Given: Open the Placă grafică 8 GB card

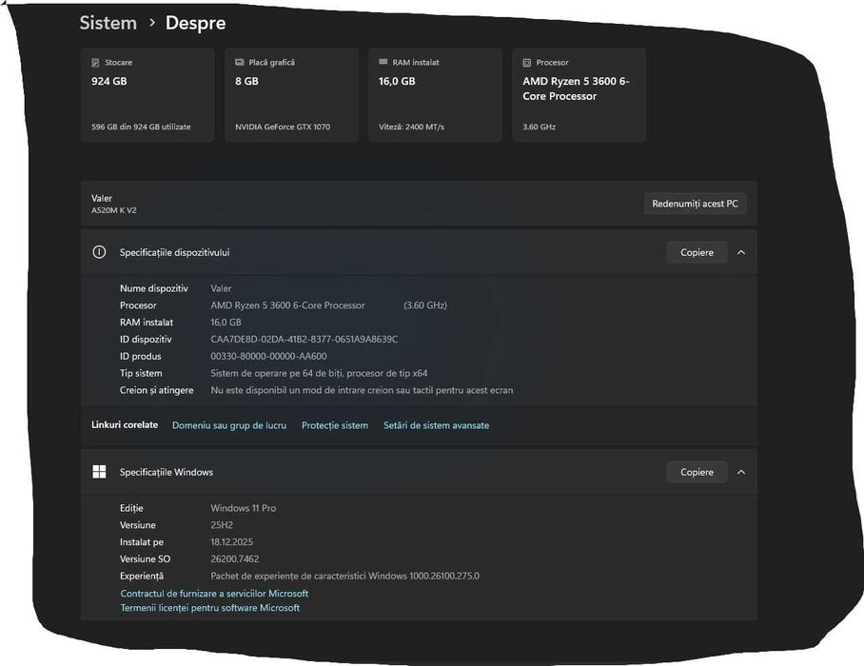Looking at the screenshot, I should (291, 95).
